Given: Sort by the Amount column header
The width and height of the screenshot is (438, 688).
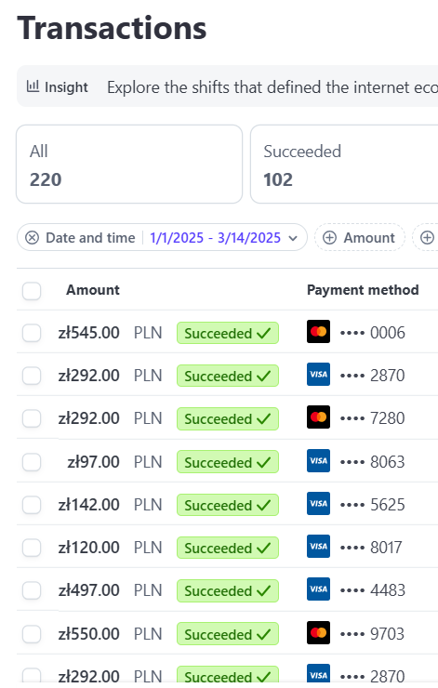Looking at the screenshot, I should 93,290.
